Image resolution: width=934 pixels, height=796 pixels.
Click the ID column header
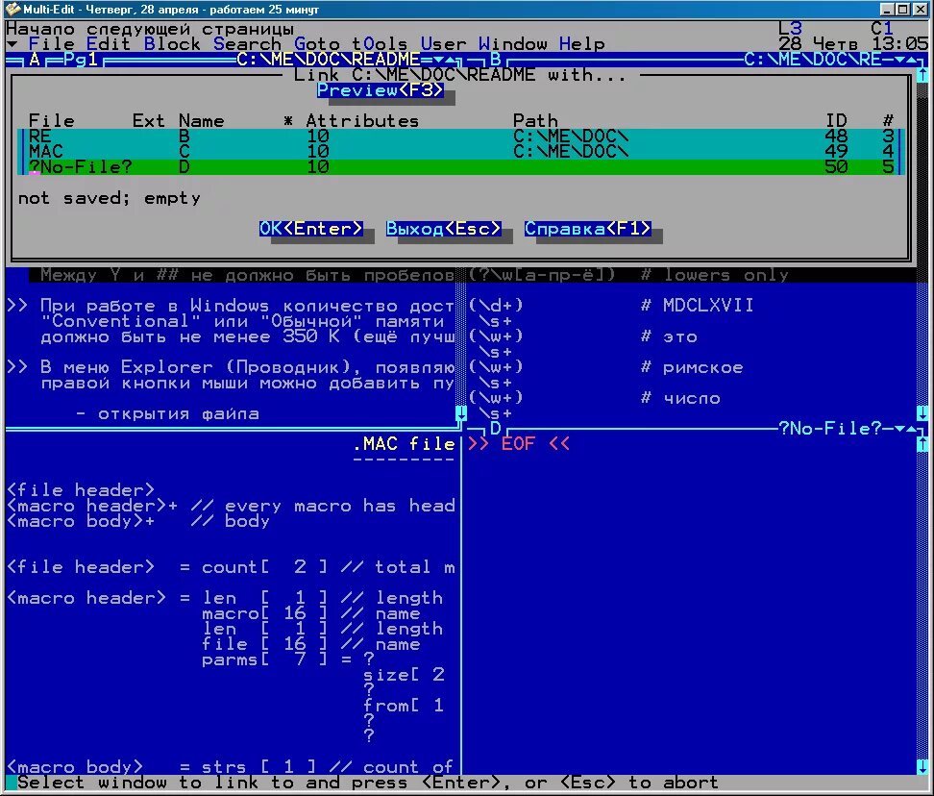coord(836,121)
